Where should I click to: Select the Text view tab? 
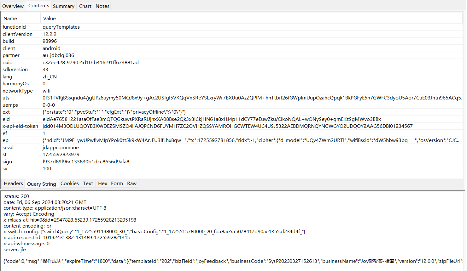click(88, 183)
